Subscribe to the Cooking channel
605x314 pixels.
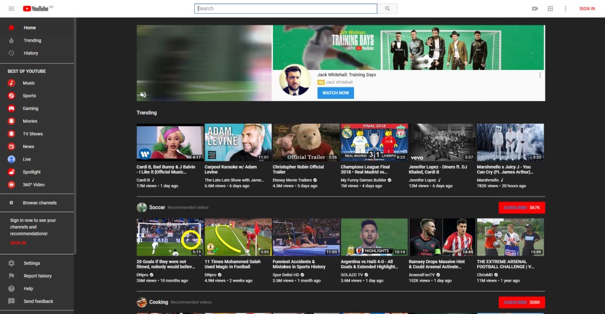click(x=522, y=302)
